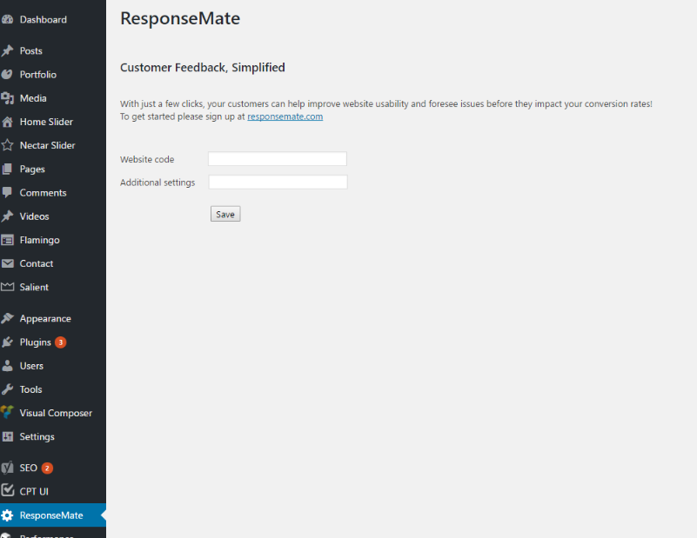Click the Nectar Slider star icon
This screenshot has height=538, width=697.
coord(7,145)
